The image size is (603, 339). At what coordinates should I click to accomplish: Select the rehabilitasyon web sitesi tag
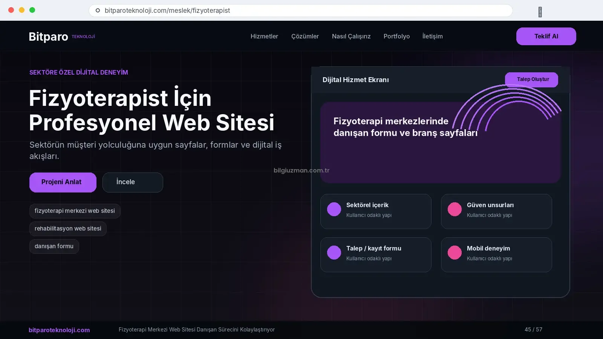pos(68,229)
